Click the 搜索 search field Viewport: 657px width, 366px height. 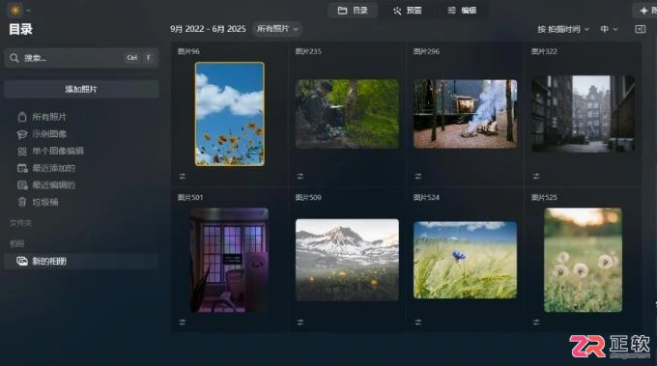[x=81, y=58]
